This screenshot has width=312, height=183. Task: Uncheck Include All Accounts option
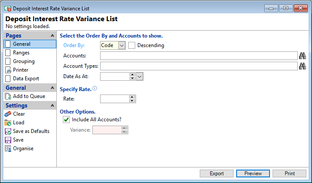(66, 120)
